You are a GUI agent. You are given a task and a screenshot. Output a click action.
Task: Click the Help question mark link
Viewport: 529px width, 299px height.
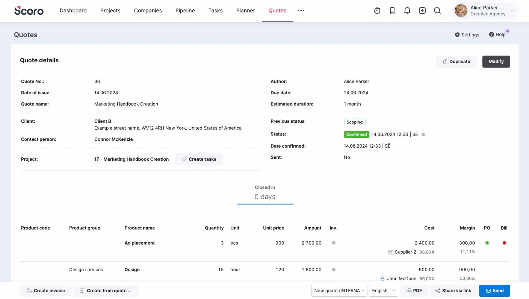tap(497, 35)
